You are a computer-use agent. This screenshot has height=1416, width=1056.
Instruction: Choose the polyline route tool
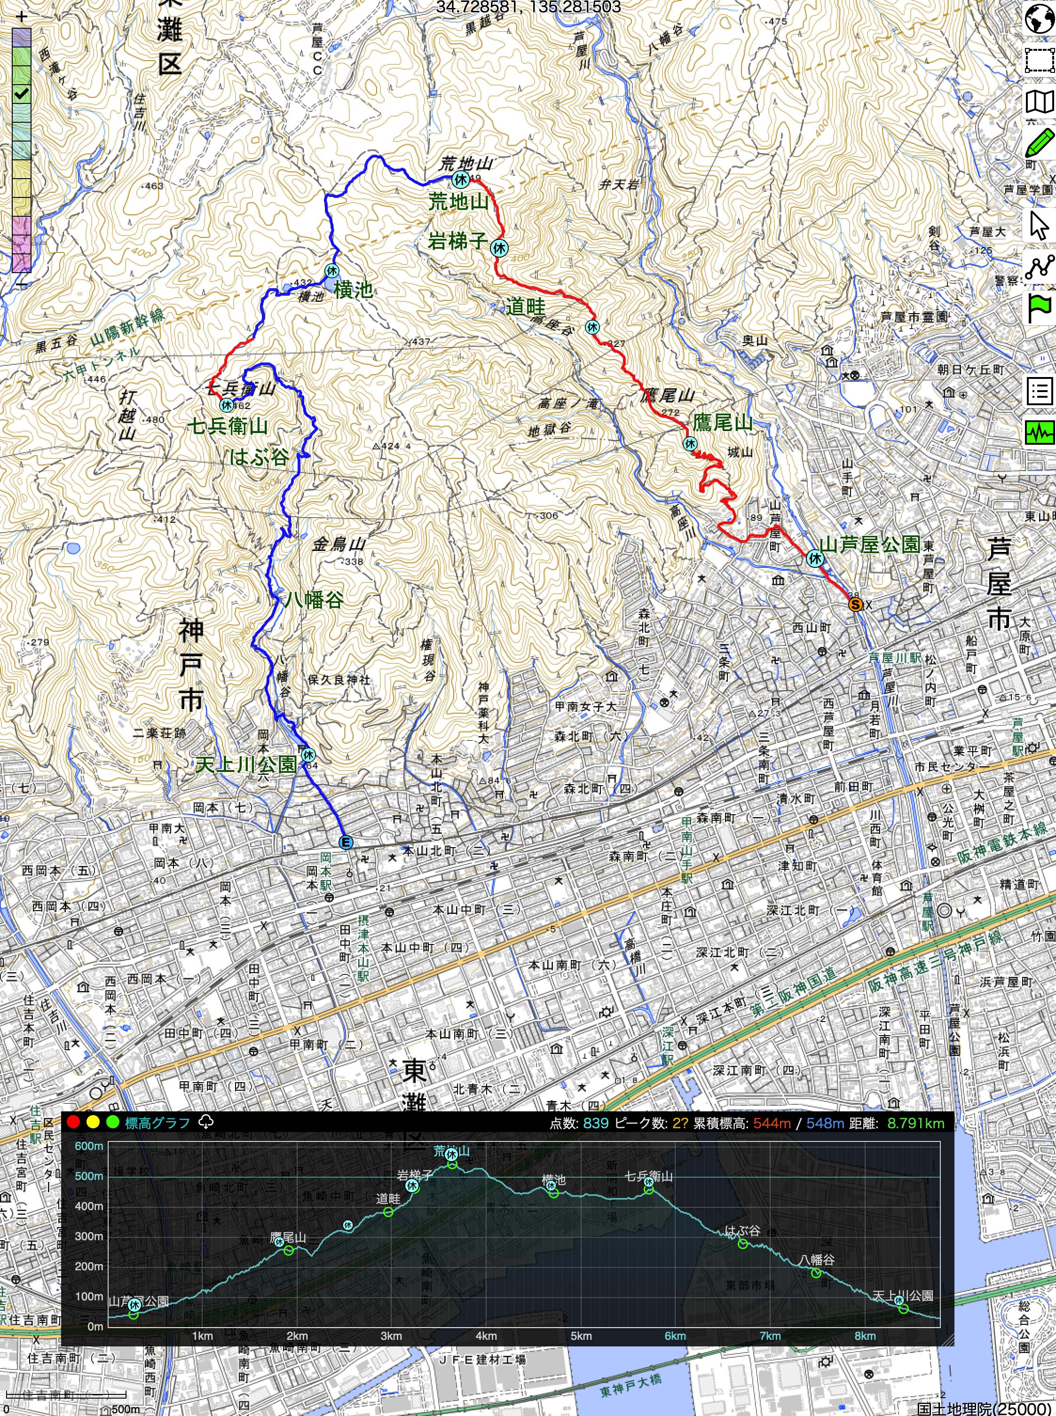coord(1040,267)
